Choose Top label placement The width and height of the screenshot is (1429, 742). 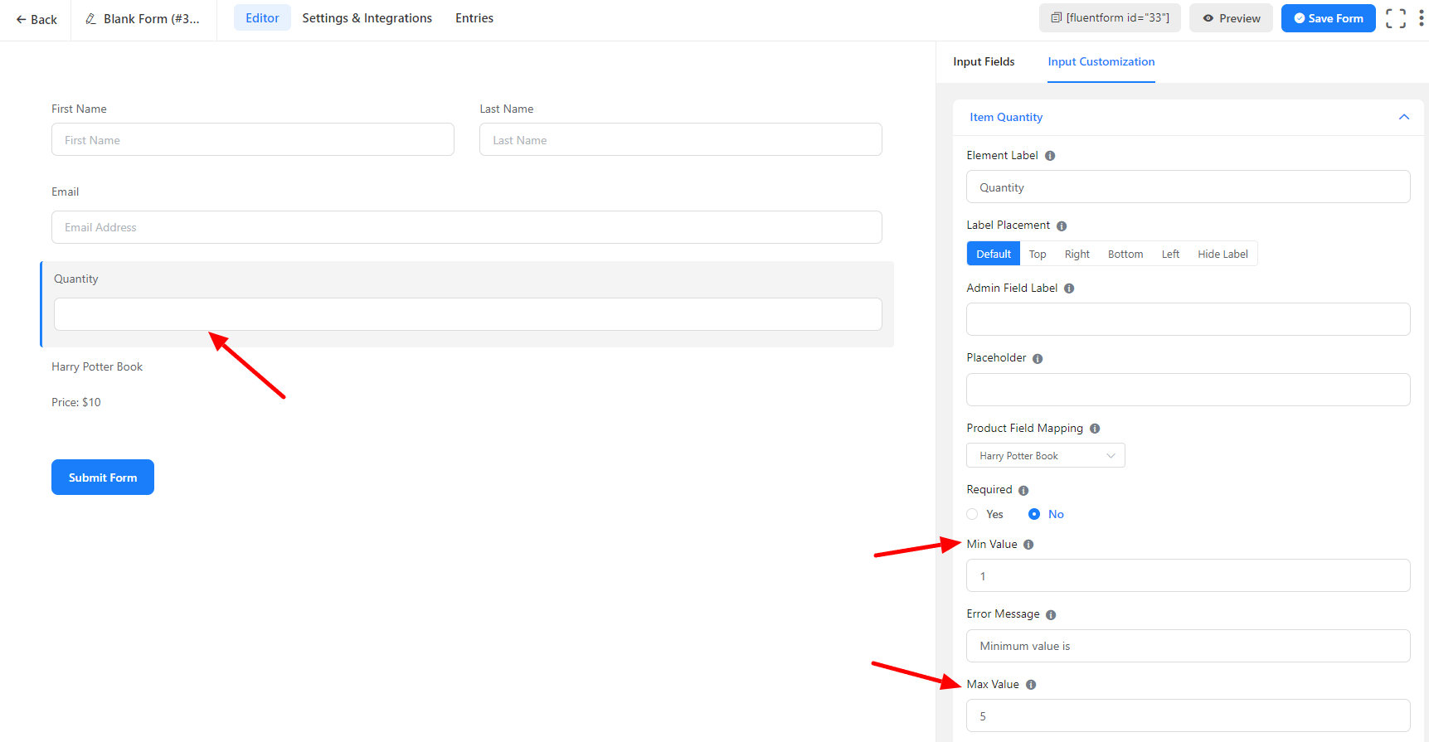(1037, 254)
